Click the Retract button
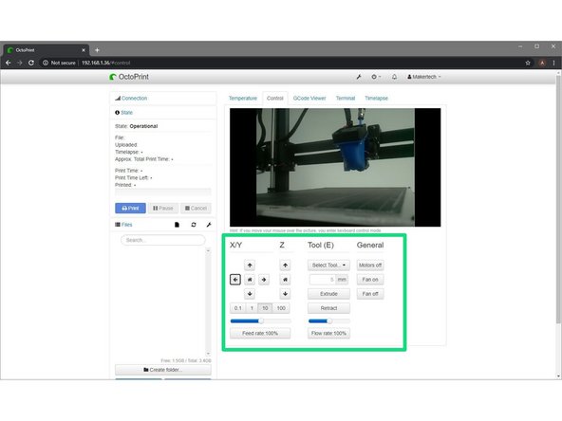This screenshot has height=421, width=562. [328, 308]
